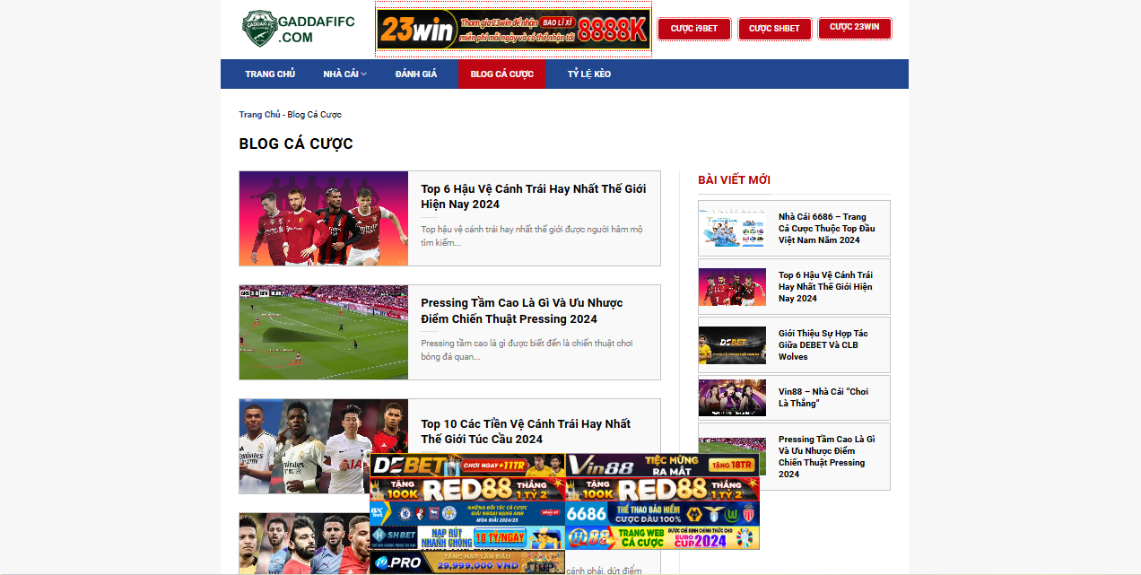This screenshot has width=1141, height=575.
Task: Open sidebar post Nhà Cái 6686
Action: [827, 228]
